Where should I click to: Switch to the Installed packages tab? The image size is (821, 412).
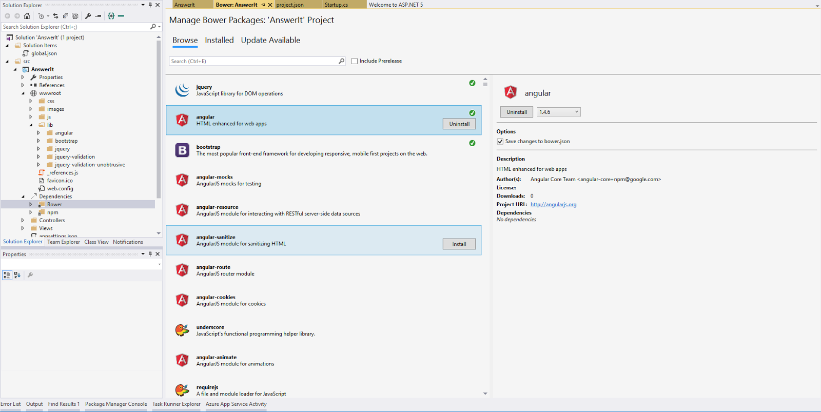tap(219, 40)
